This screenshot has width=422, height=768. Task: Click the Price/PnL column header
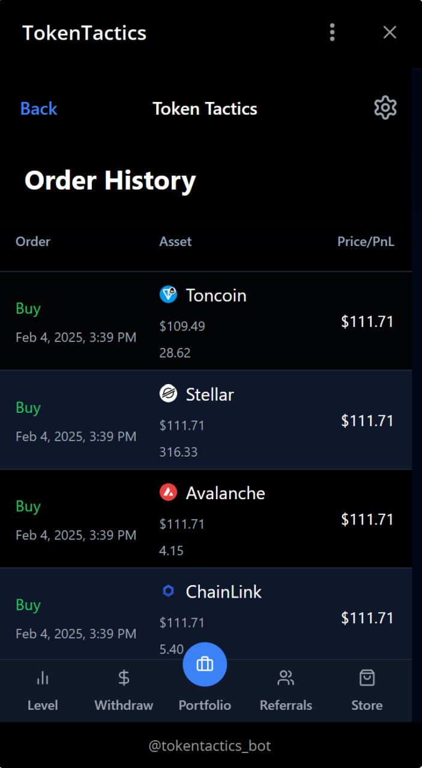pos(366,241)
